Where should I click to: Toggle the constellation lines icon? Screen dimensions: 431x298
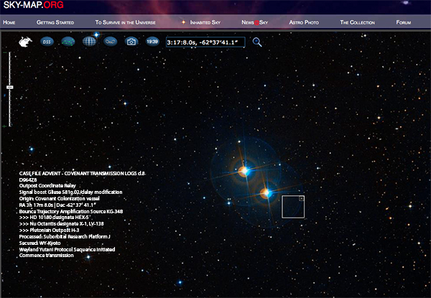[68, 42]
